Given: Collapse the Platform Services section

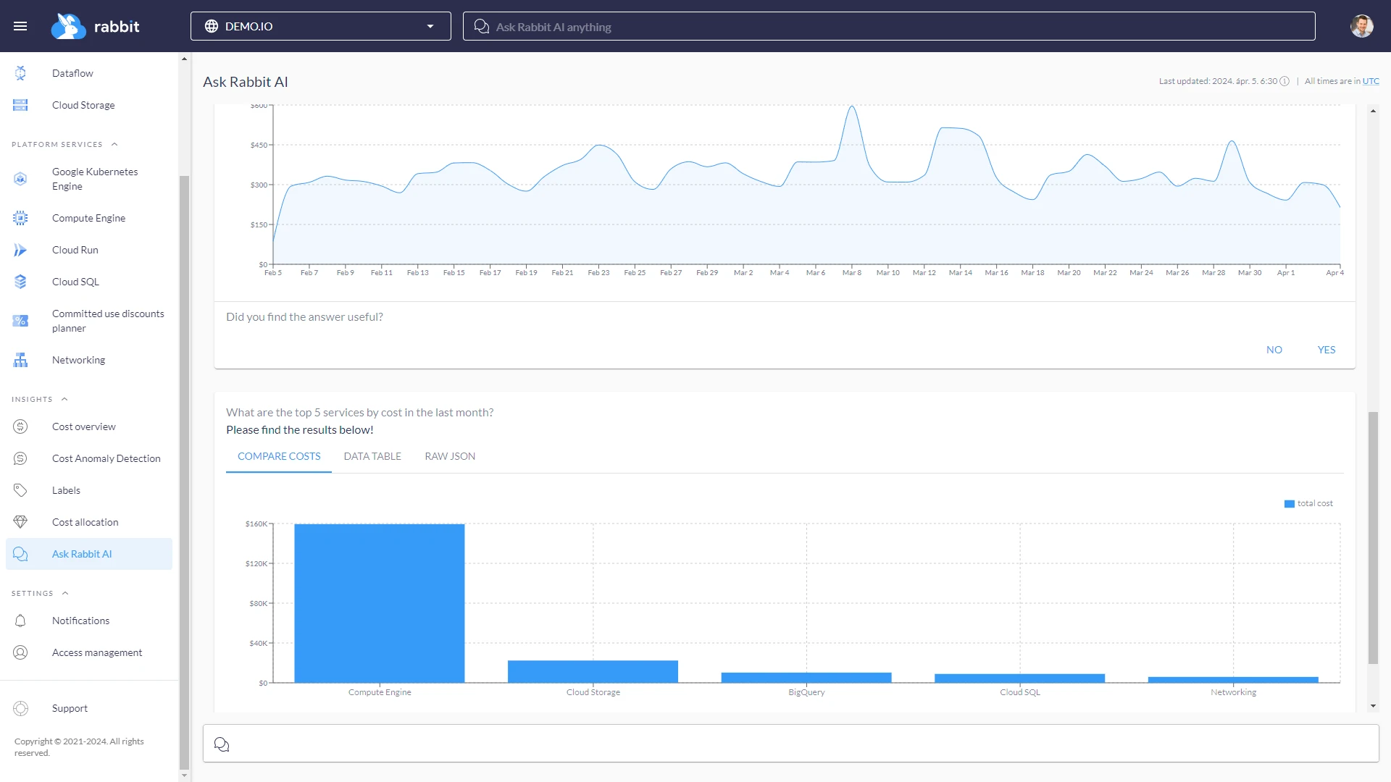Looking at the screenshot, I should [x=114, y=144].
